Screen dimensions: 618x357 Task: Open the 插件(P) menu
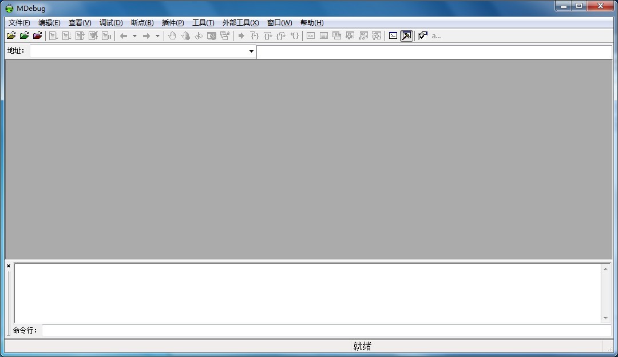coord(172,23)
